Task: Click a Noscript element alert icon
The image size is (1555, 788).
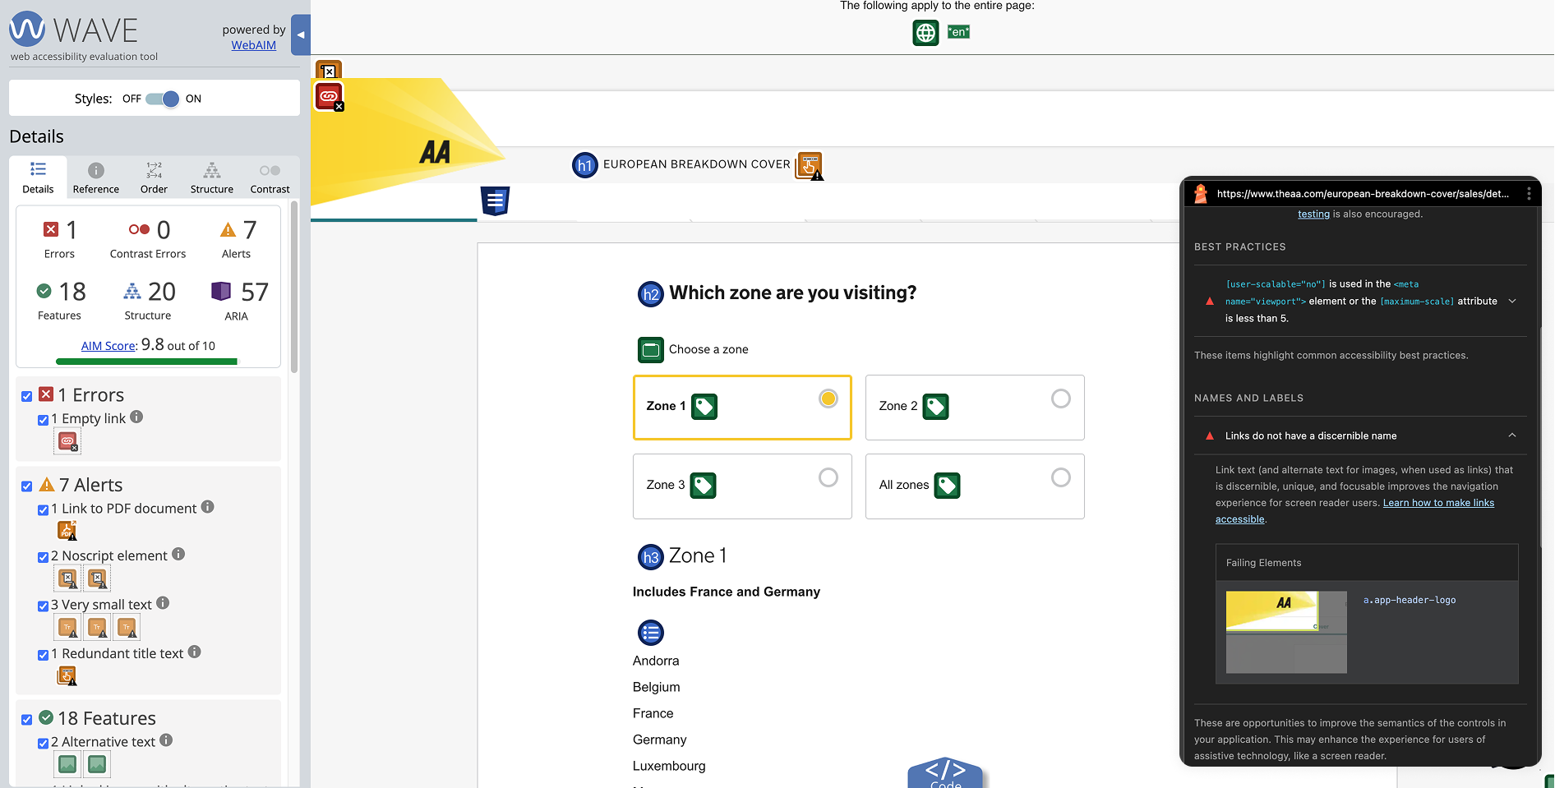Action: [x=67, y=578]
